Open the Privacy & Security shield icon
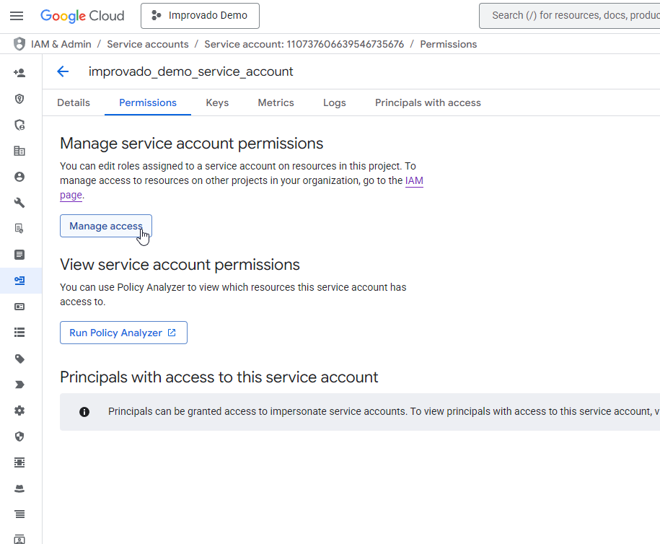 19,436
